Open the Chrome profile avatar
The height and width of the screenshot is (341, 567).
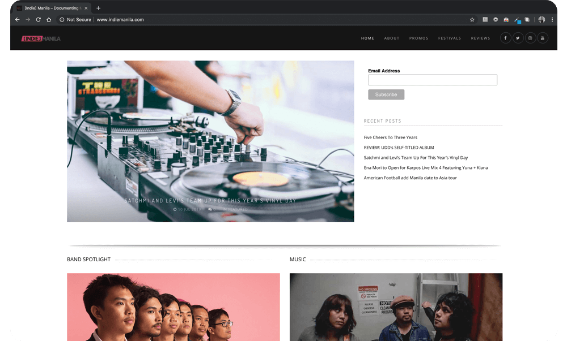541,20
